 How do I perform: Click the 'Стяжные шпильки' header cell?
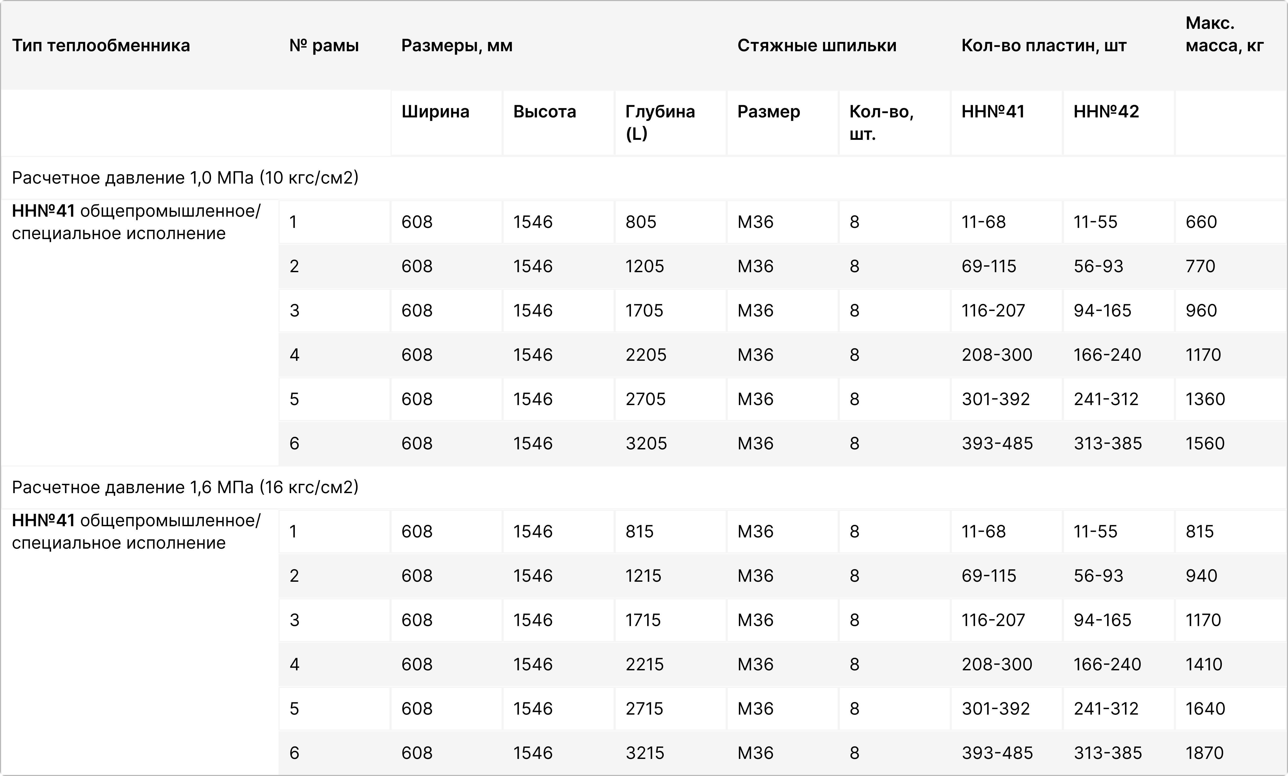tap(817, 45)
